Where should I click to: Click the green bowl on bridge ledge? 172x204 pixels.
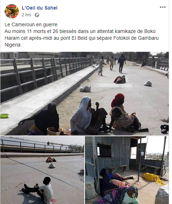(x=4, y=116)
